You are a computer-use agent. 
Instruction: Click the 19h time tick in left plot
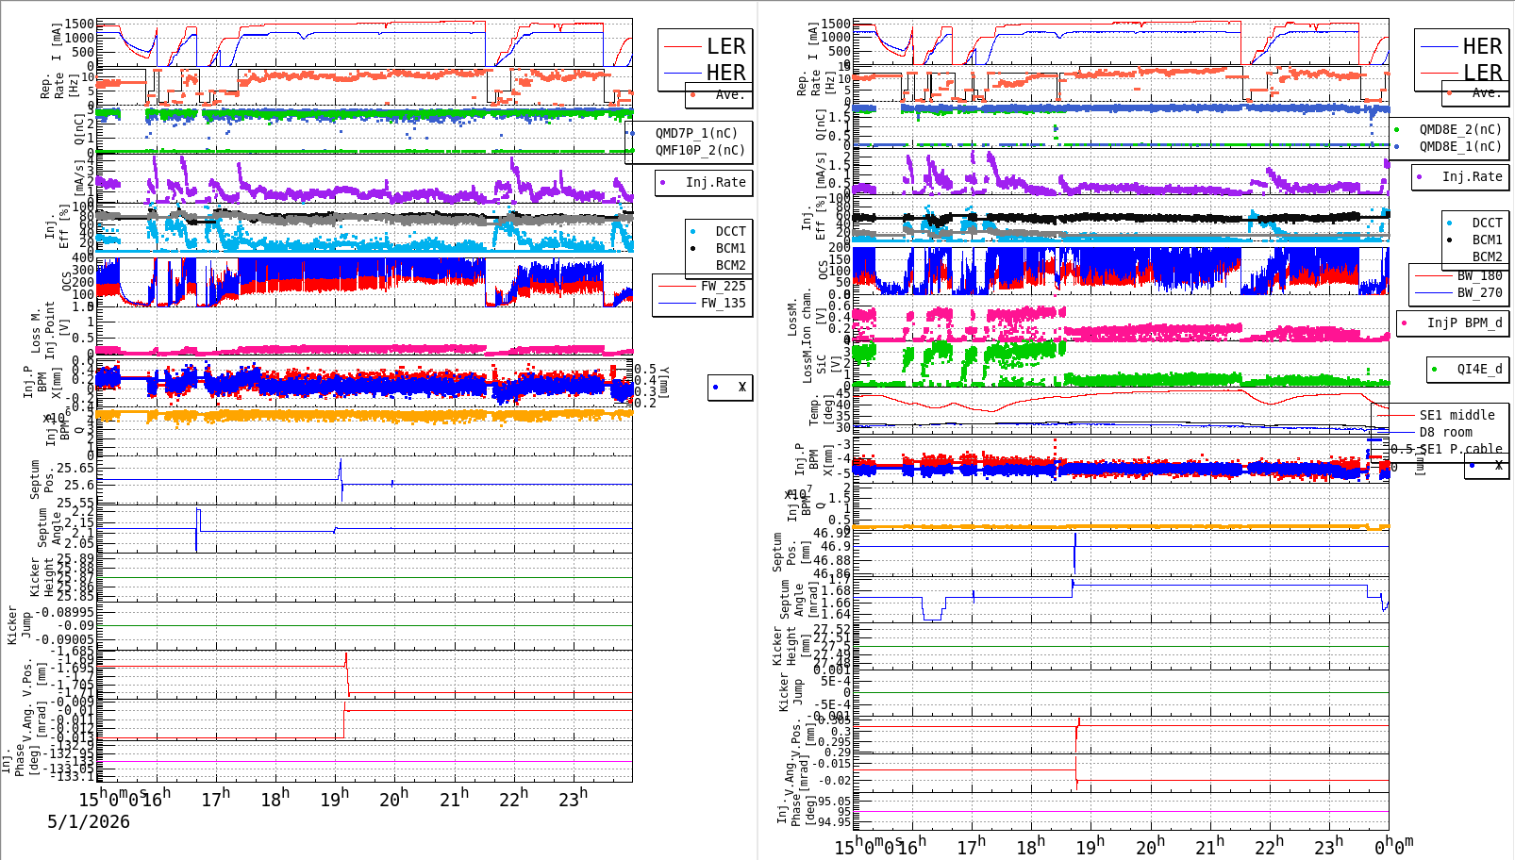click(334, 799)
